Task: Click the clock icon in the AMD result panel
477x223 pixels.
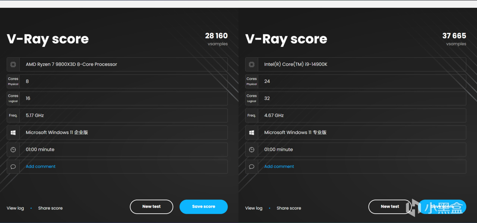Action: click(x=13, y=150)
